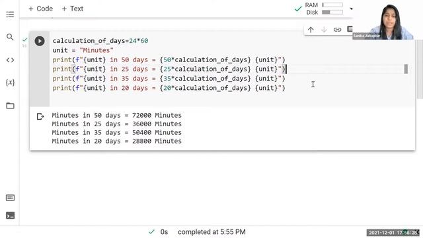Viewport: 423px width, 238px height.
Task: Open the command palette icon
Action: [10, 198]
